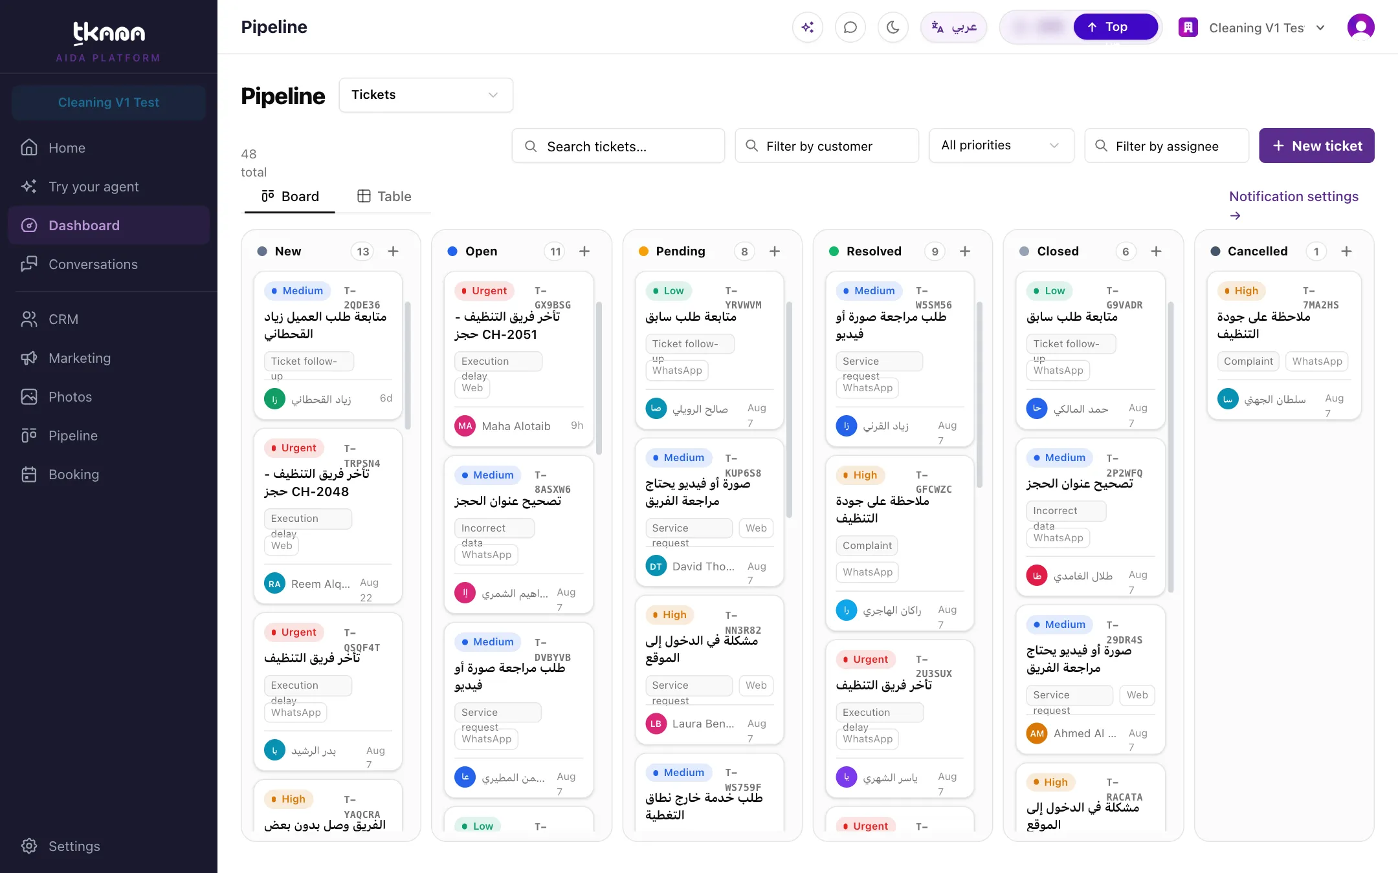Go to Home in the sidebar
The height and width of the screenshot is (873, 1398).
pyautogui.click(x=109, y=148)
